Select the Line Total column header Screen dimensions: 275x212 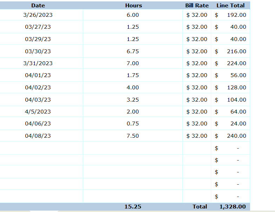tap(230, 6)
